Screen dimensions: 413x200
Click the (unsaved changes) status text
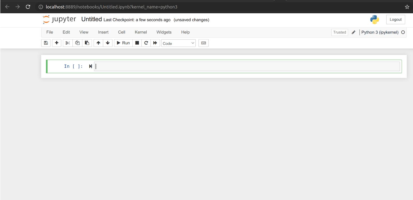click(192, 20)
